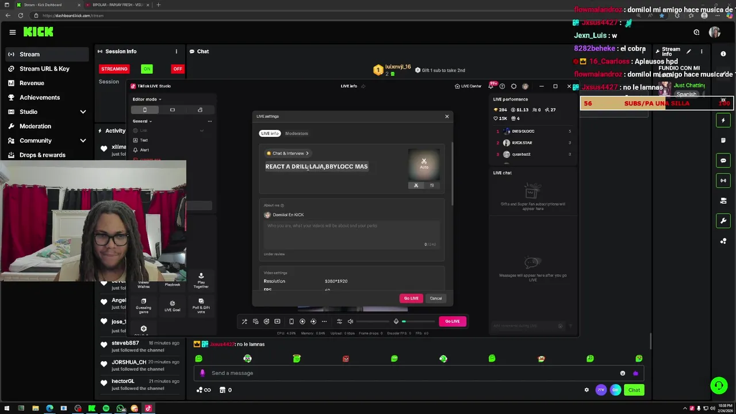736x414 pixels.
Task: Toggle the 7TV emote button
Action: pyautogui.click(x=601, y=390)
